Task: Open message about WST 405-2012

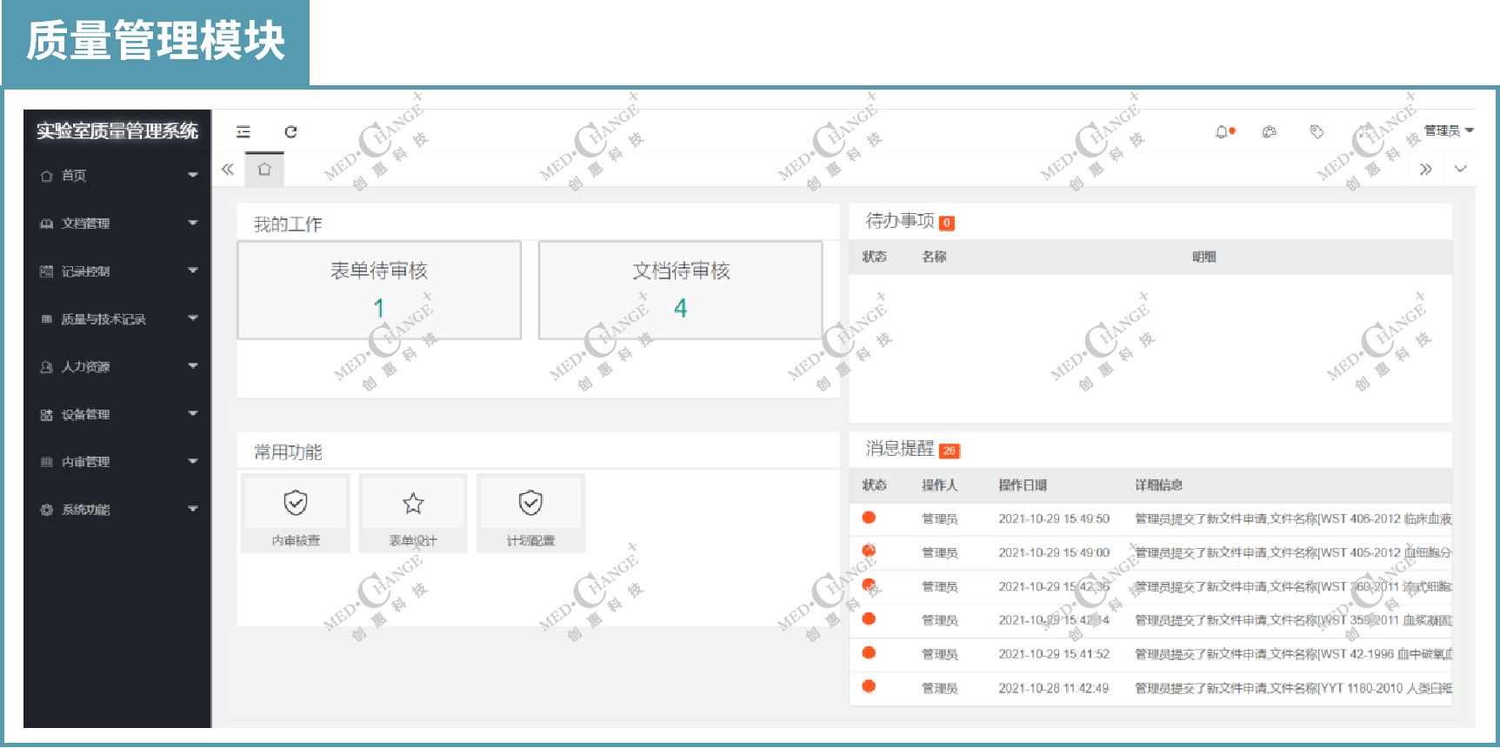Action: [1293, 553]
